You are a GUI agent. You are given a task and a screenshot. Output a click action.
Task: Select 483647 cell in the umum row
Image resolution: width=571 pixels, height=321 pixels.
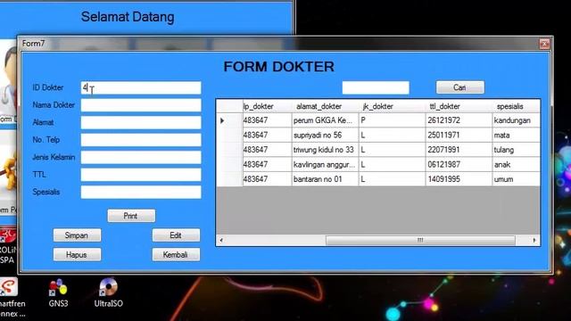tap(268, 179)
